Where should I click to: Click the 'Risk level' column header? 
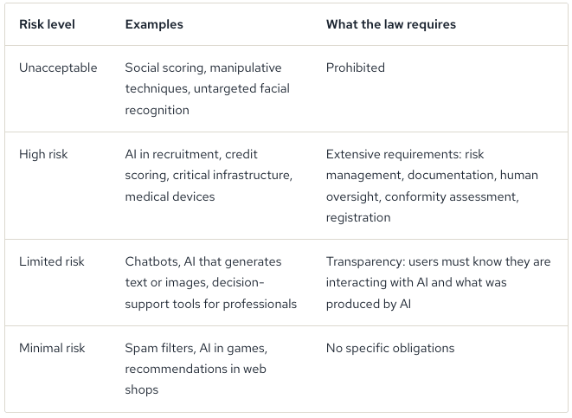47,24
